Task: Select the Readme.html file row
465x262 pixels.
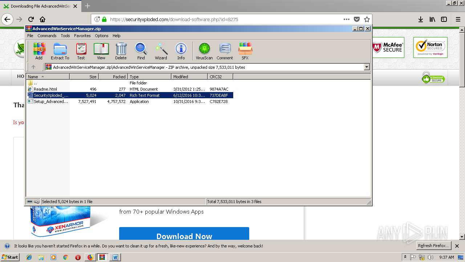Action: [130, 89]
